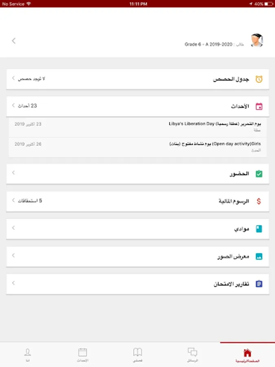The height and width of the screenshot is (367, 275).
Task: Click the teal book subjects icon
Action: point(259,229)
